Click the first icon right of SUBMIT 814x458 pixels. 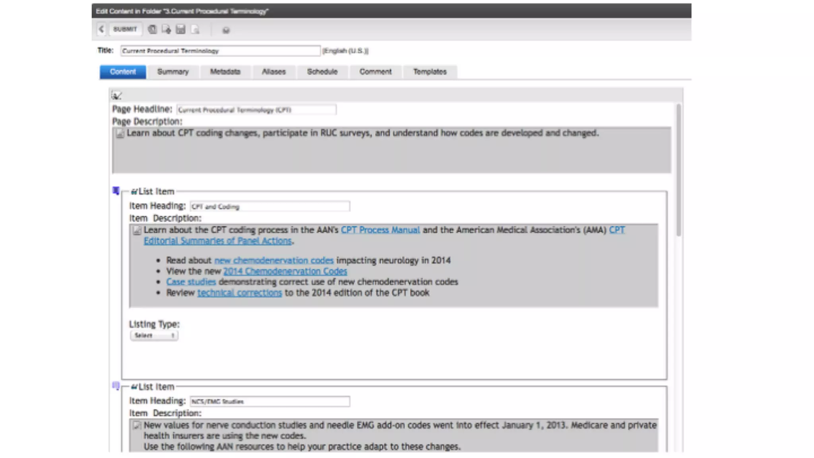pyautogui.click(x=152, y=29)
